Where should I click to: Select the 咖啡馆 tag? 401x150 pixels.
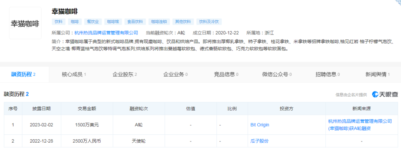pyautogui.click(x=113, y=22)
